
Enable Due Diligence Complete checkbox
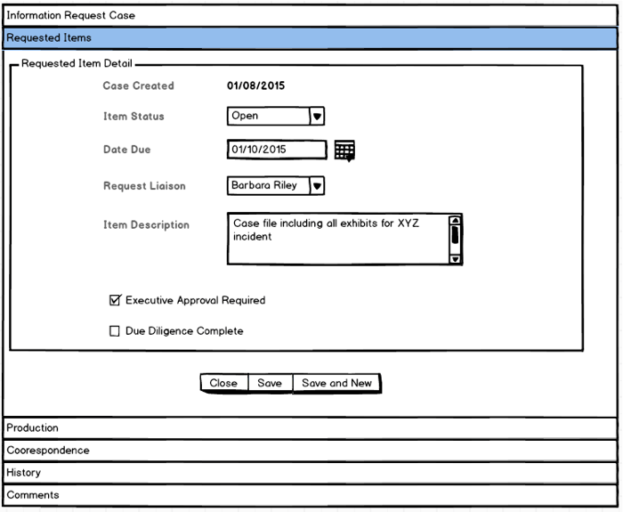(x=114, y=331)
